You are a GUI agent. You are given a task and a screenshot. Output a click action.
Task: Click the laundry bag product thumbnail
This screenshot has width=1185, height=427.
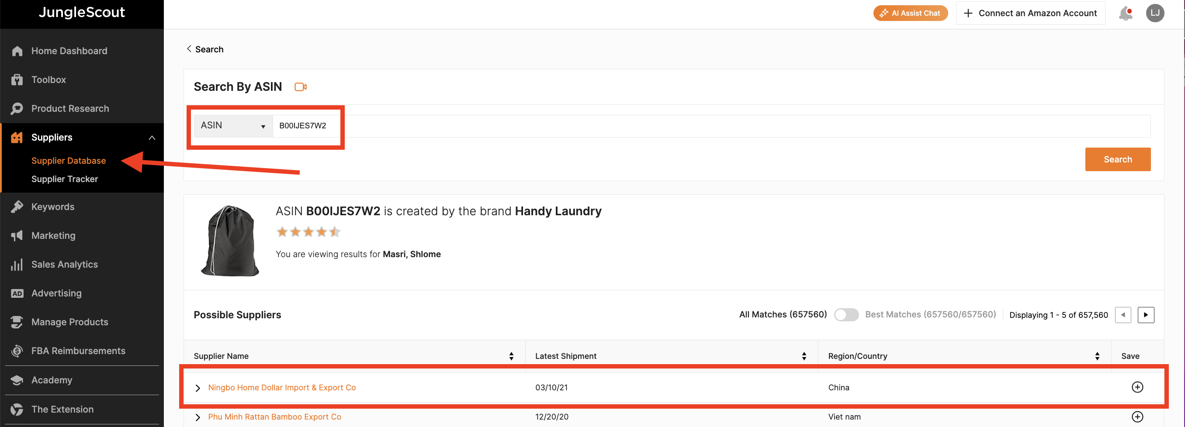(x=229, y=241)
